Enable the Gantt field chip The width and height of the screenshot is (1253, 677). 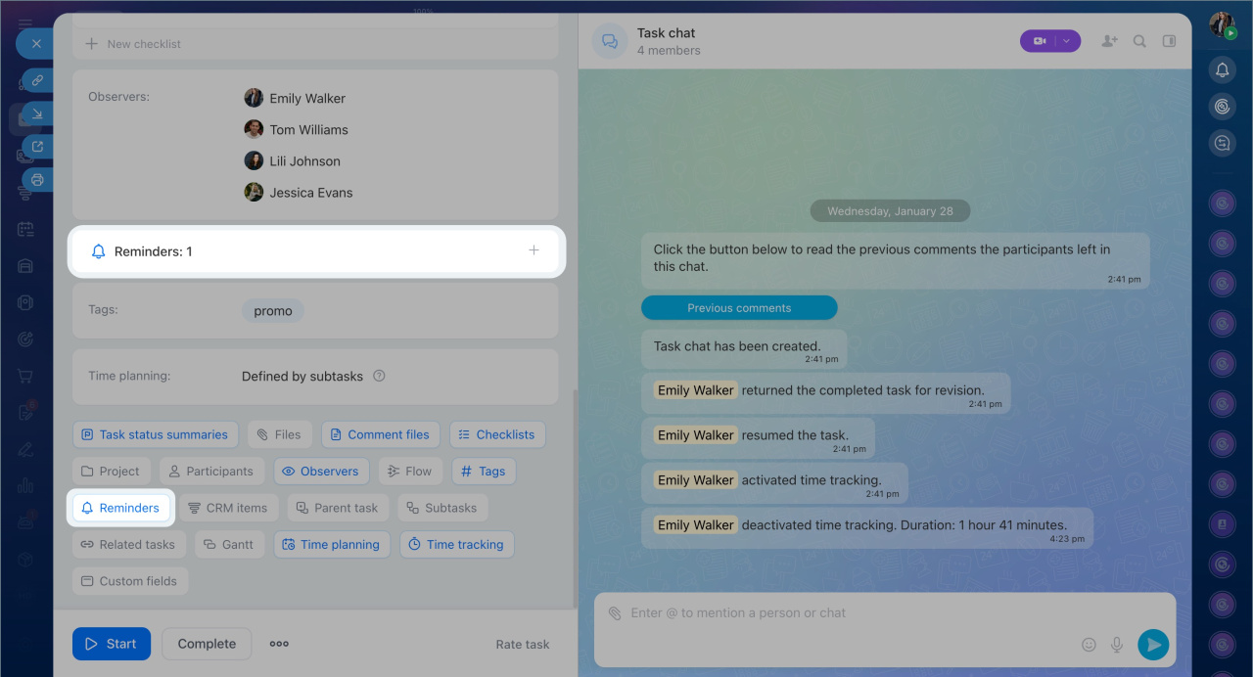pyautogui.click(x=229, y=545)
